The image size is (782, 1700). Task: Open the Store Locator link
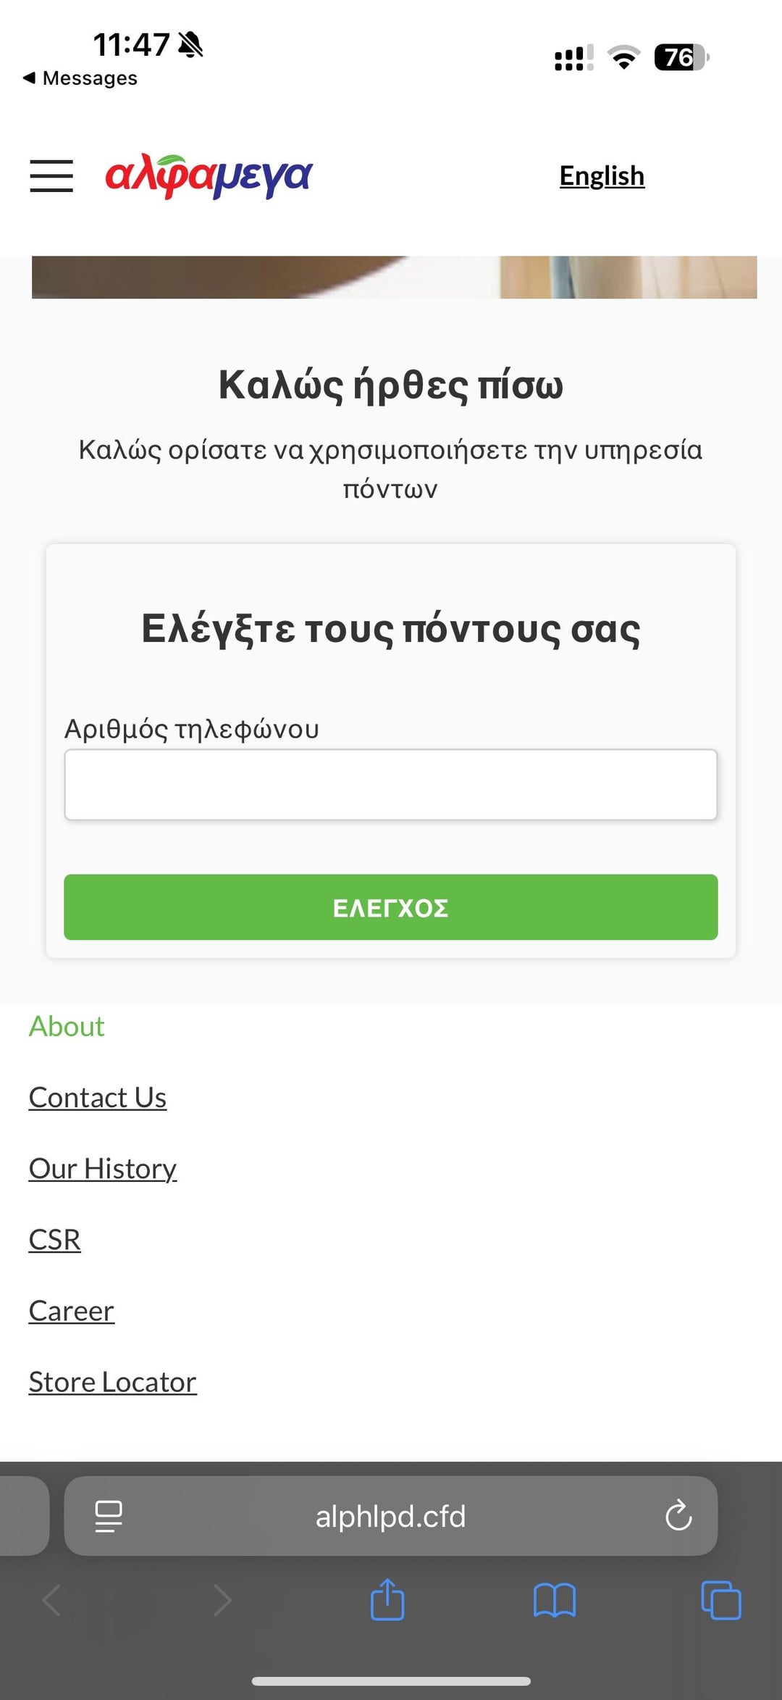pyautogui.click(x=113, y=1382)
